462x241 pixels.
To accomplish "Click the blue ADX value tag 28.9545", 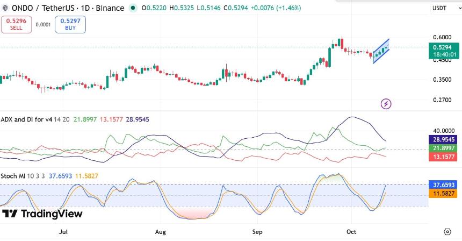I will pyautogui.click(x=443, y=139).
